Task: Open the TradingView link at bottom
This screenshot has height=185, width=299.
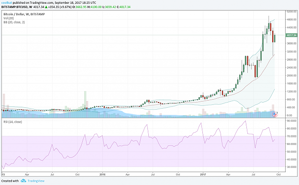Action: click(x=36, y=181)
